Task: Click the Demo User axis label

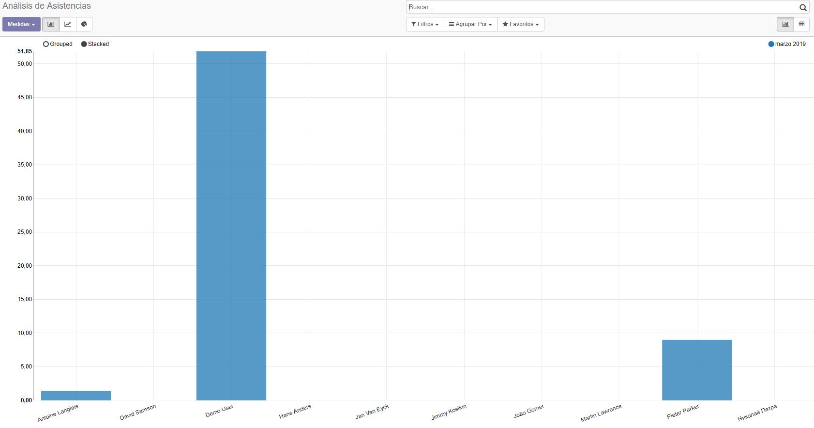Action: [219, 411]
